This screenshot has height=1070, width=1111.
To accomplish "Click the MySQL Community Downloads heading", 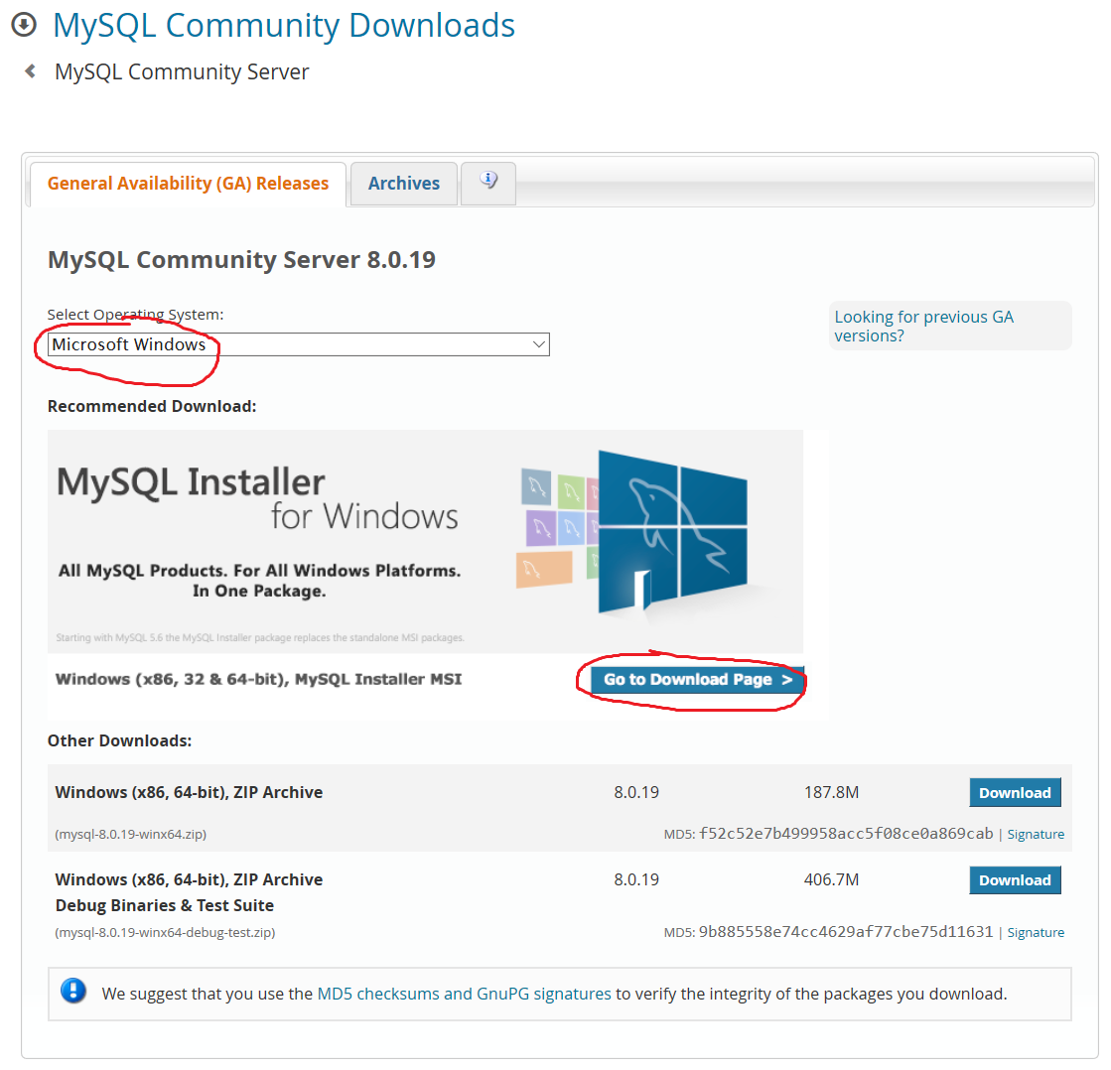I will pos(283,26).
